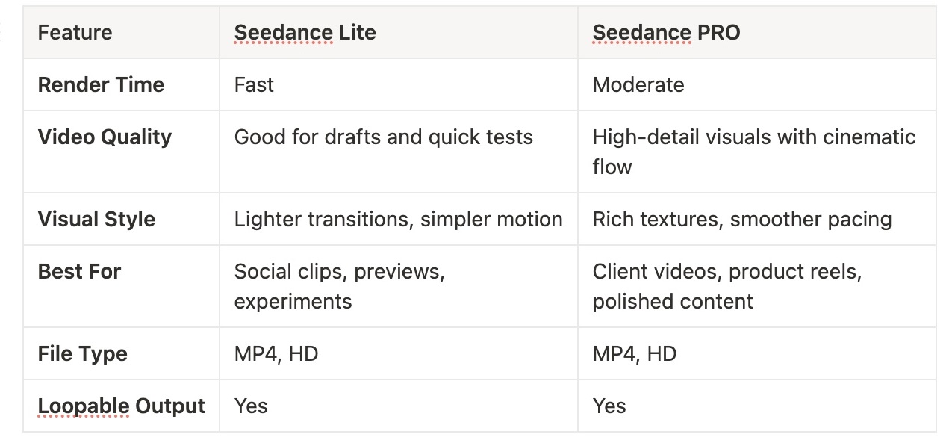The image size is (949, 440).
Task: Click MP4, HD under Seedance PRO
Action: pos(756,354)
